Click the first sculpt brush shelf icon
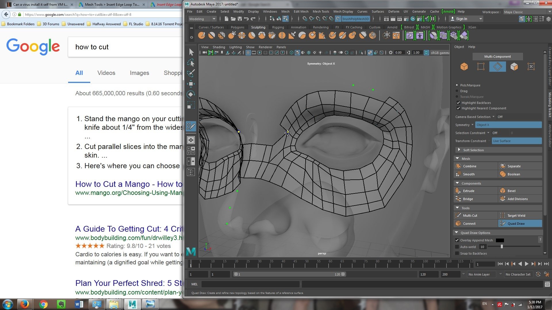The height and width of the screenshot is (310, 552). click(x=202, y=36)
